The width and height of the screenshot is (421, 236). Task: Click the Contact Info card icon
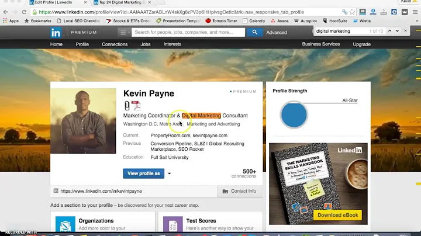(225, 191)
